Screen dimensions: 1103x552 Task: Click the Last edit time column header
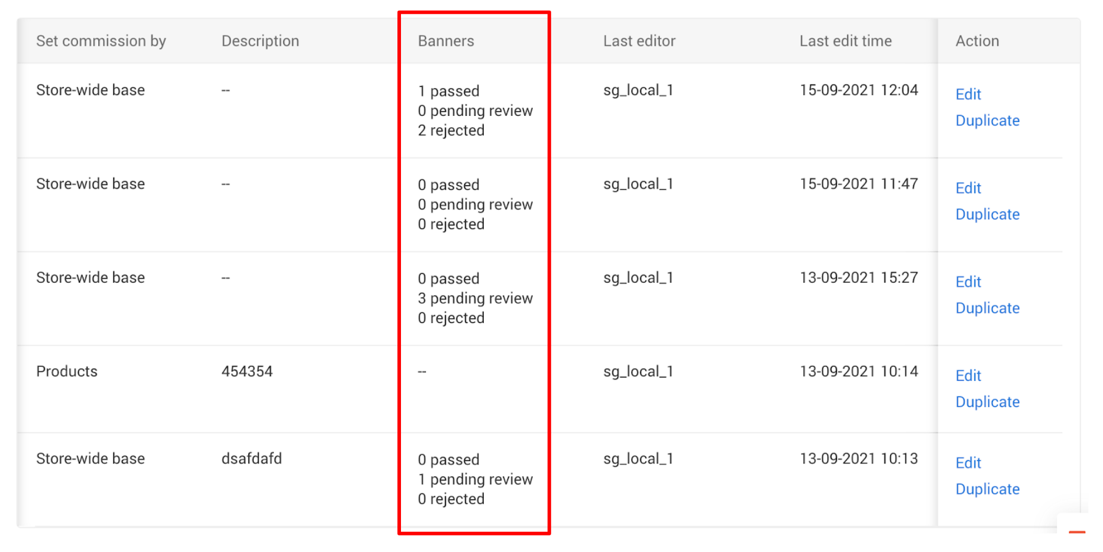(x=845, y=41)
